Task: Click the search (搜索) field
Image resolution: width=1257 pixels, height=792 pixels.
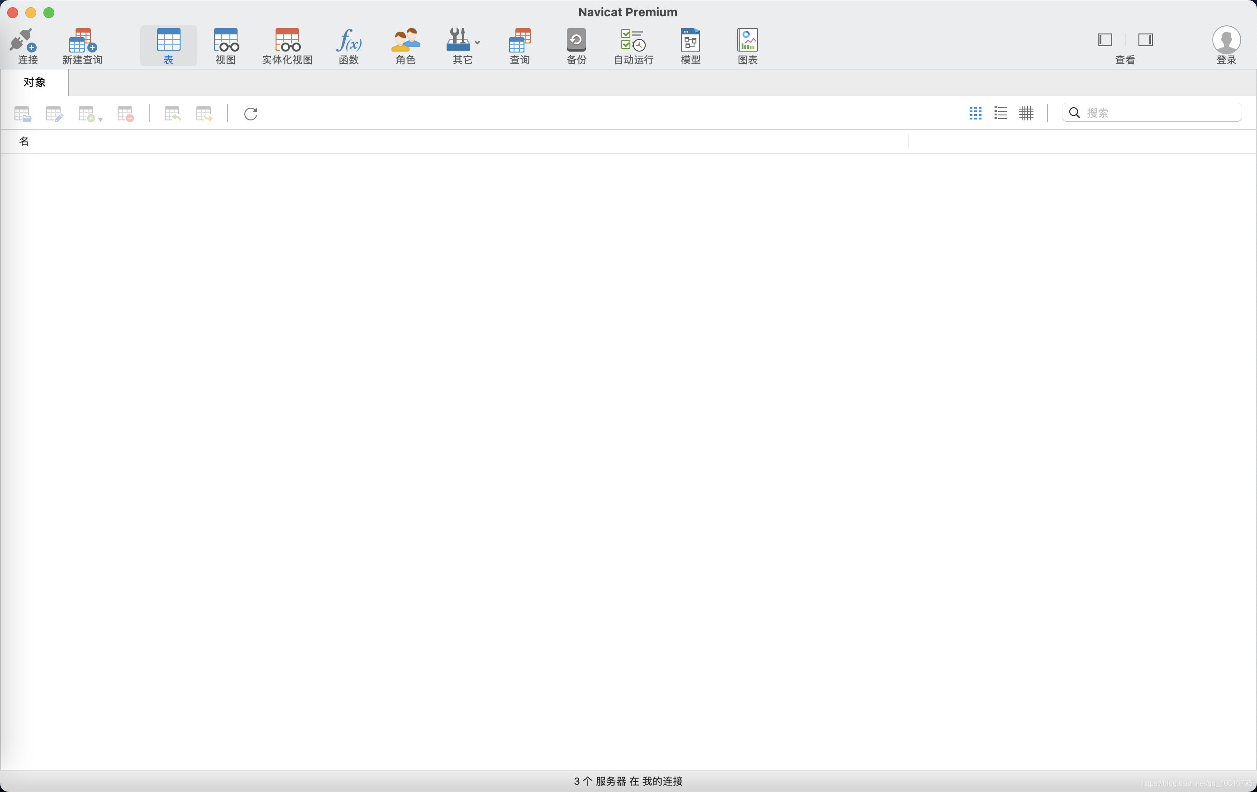Action: point(1152,113)
